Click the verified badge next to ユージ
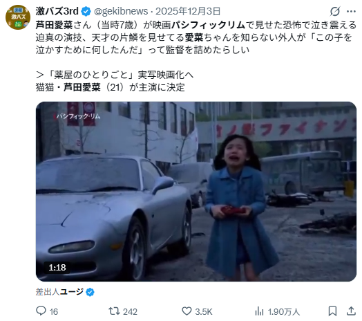Viewport: 362px width, 321px height. [90, 292]
